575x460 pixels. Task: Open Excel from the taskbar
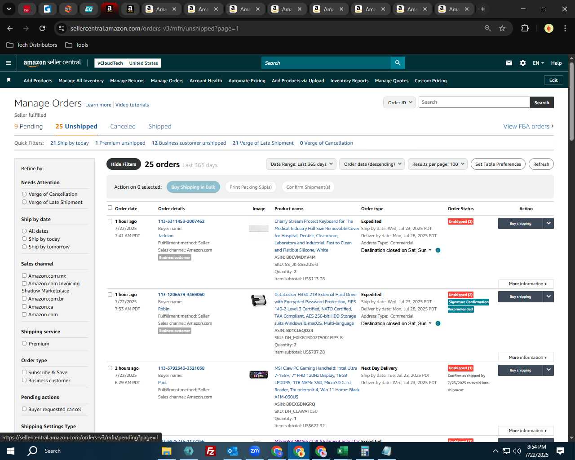click(x=343, y=451)
